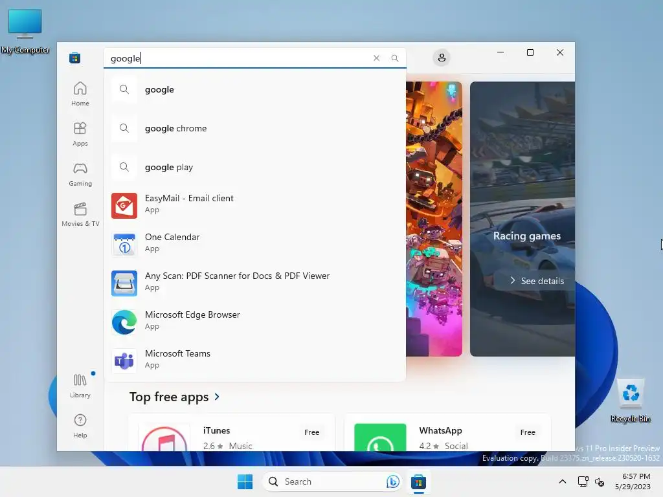Click the taskbar Search box
This screenshot has height=497, width=663.
(331, 481)
